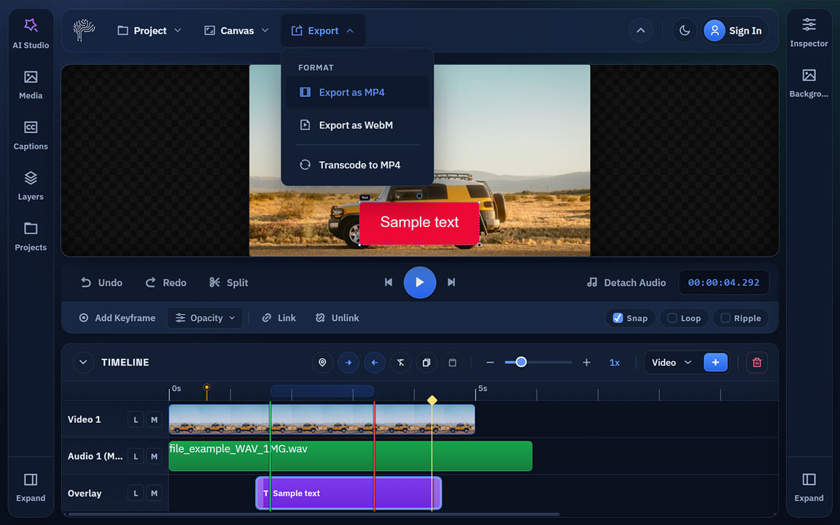Click the add marker pin icon
The image size is (840, 525).
(x=322, y=362)
